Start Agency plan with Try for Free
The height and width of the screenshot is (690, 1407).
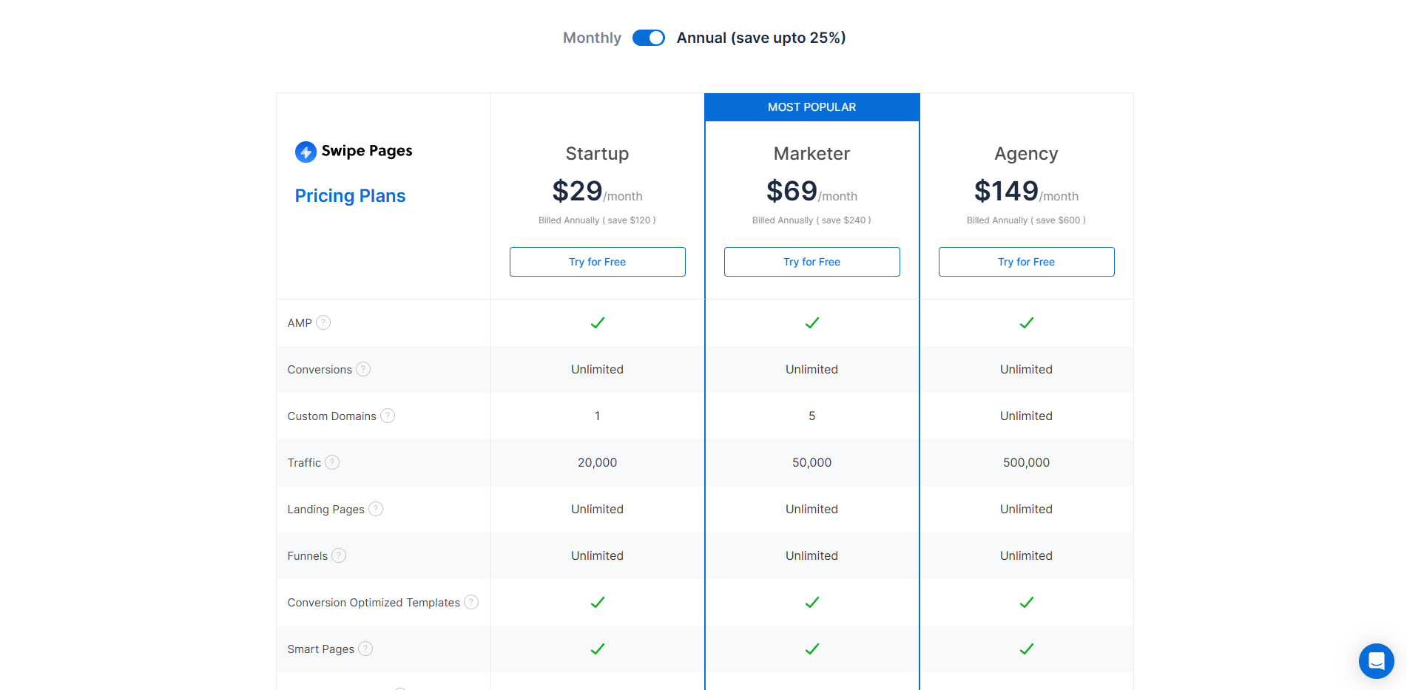pyautogui.click(x=1027, y=262)
